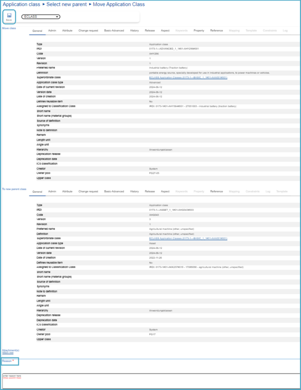
Task: Open the ECLASS dropdown
Action: (41, 17)
